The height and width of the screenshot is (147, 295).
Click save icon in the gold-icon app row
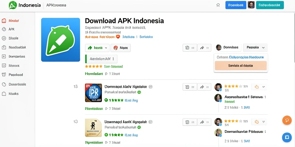[x=190, y=122]
